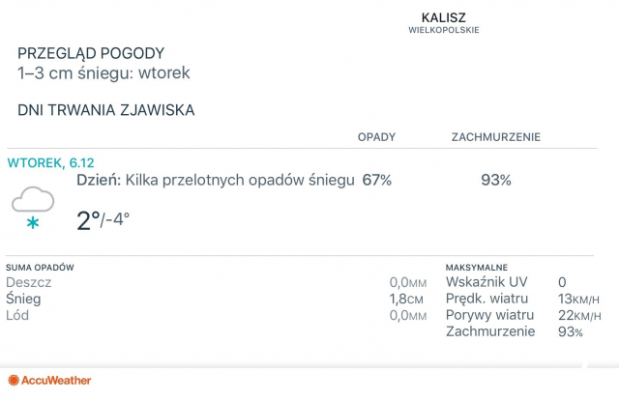Click the Dni trwania zjawiska section title

(105, 110)
